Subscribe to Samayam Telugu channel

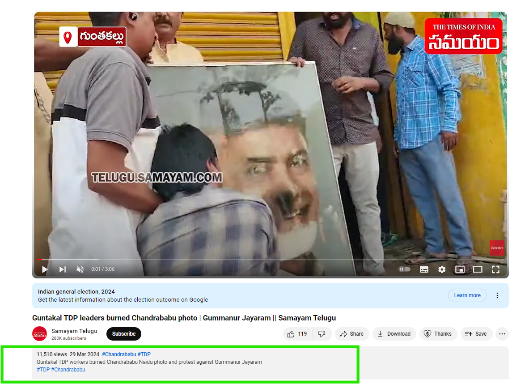click(x=124, y=334)
